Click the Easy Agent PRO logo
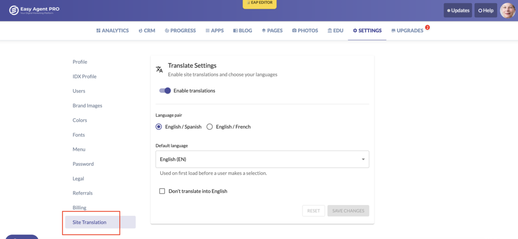The image size is (518, 239). pyautogui.click(x=35, y=10)
